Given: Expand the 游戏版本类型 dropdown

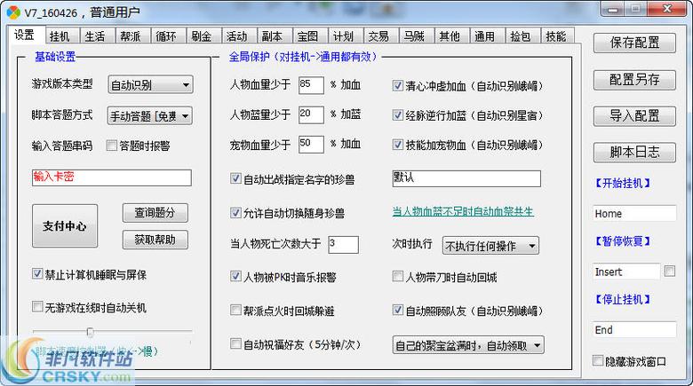Looking at the screenshot, I should click(x=150, y=84).
